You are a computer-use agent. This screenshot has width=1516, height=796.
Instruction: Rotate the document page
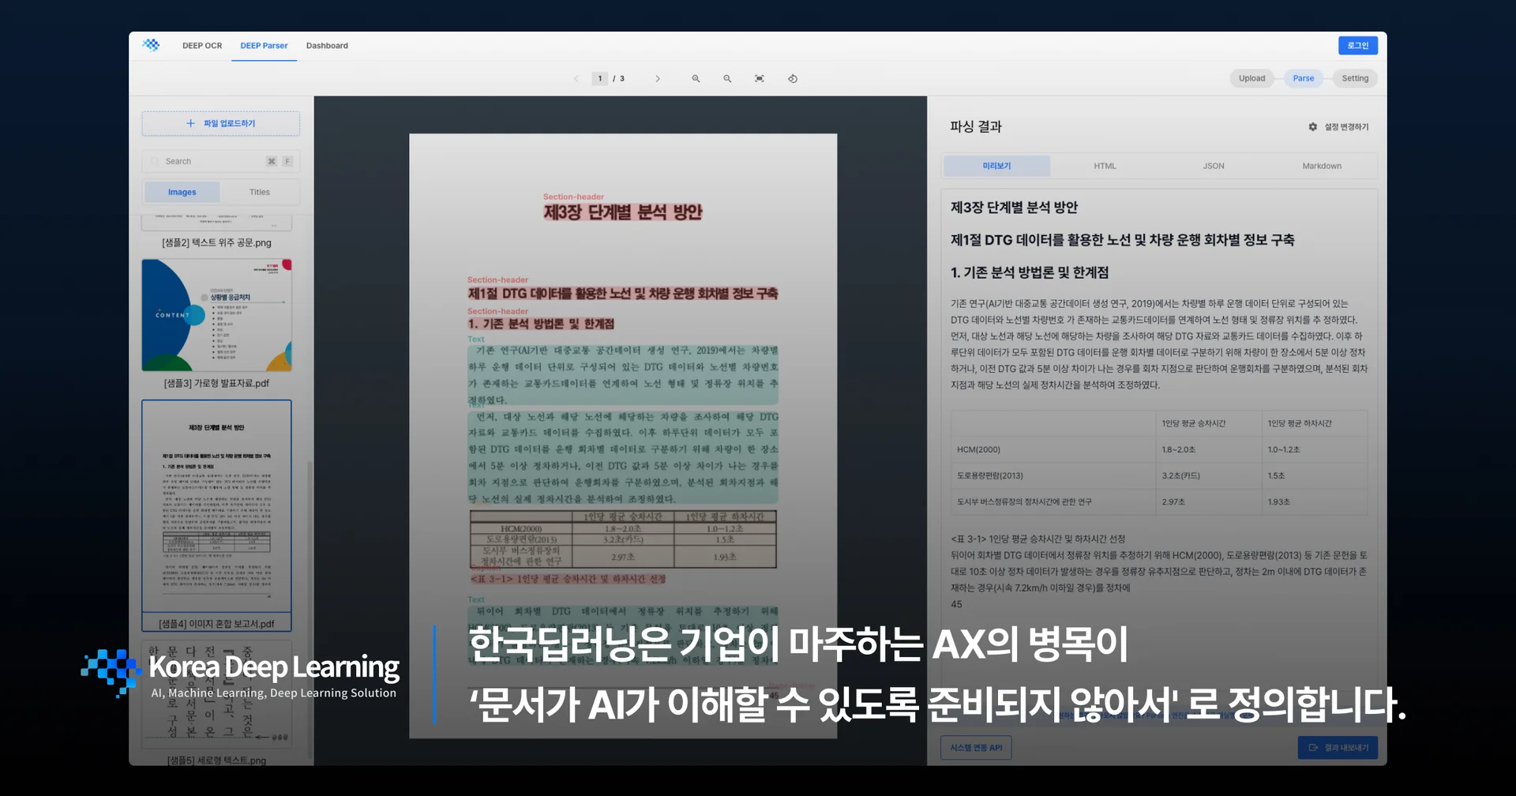(793, 79)
